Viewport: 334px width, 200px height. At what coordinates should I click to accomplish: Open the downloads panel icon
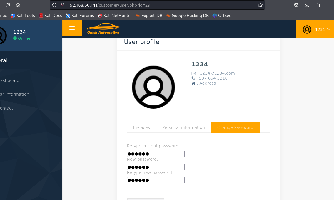[307, 5]
